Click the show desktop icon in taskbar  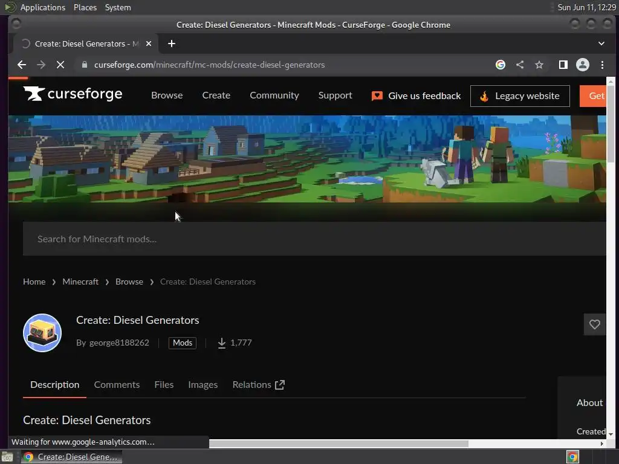click(x=7, y=457)
